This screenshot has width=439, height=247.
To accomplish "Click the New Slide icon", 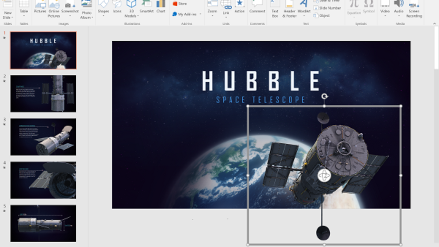I will 8,4.
